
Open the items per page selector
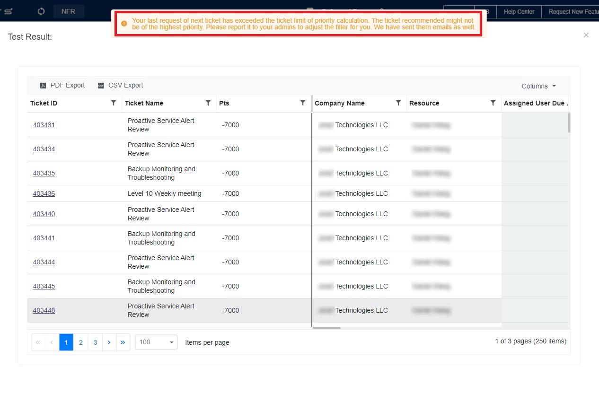pos(156,342)
